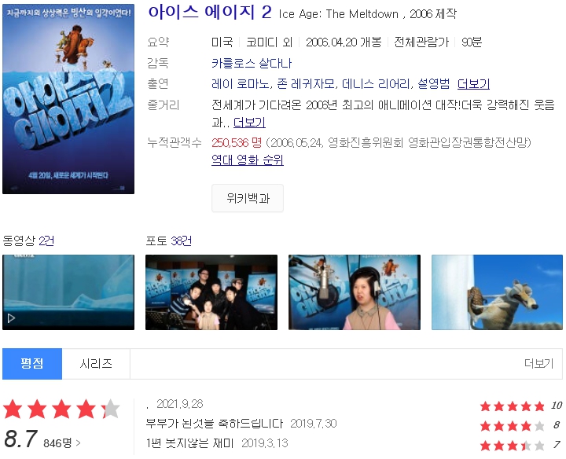The width and height of the screenshot is (566, 459).
Task: Click the 8.7 rating star icons
Action: click(x=61, y=409)
